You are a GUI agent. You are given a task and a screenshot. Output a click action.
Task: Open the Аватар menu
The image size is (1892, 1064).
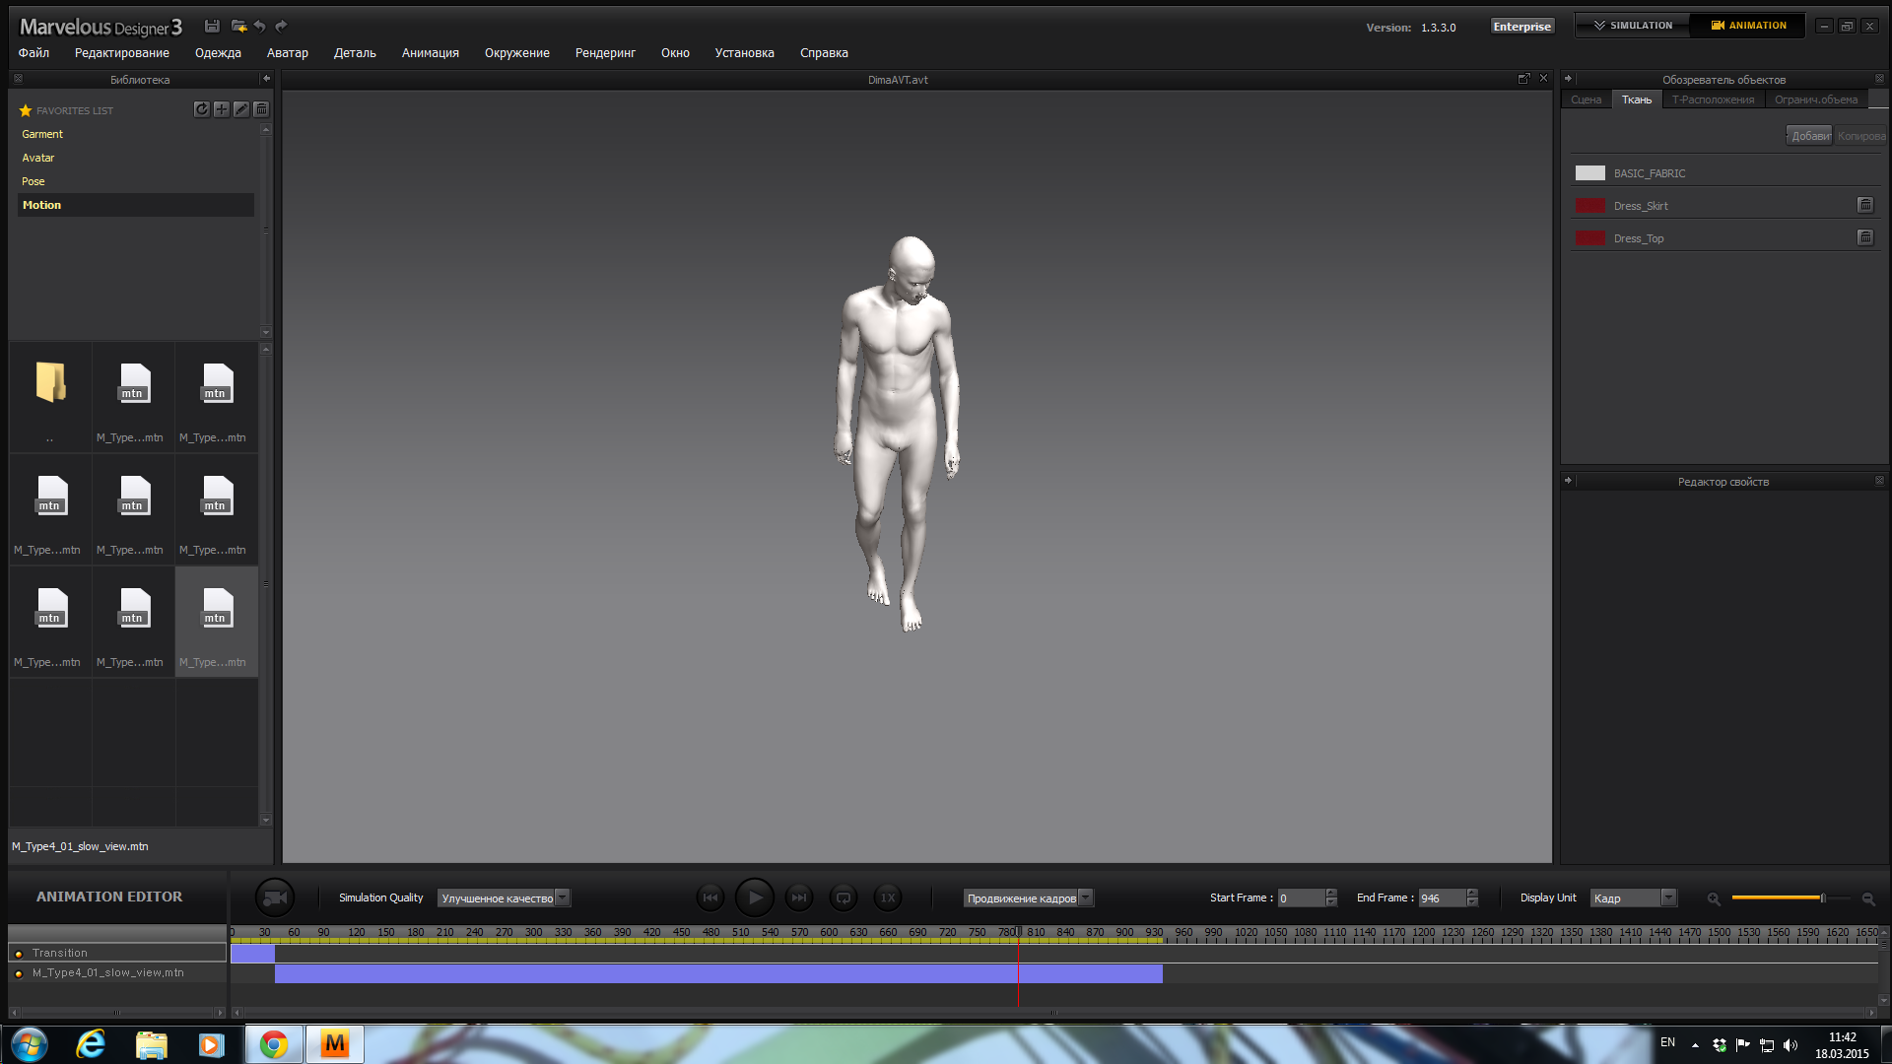pyautogui.click(x=287, y=53)
